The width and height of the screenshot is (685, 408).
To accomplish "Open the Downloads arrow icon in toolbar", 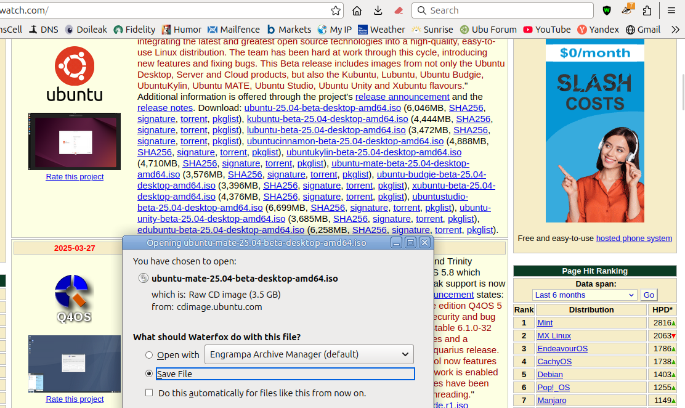I will (378, 10).
